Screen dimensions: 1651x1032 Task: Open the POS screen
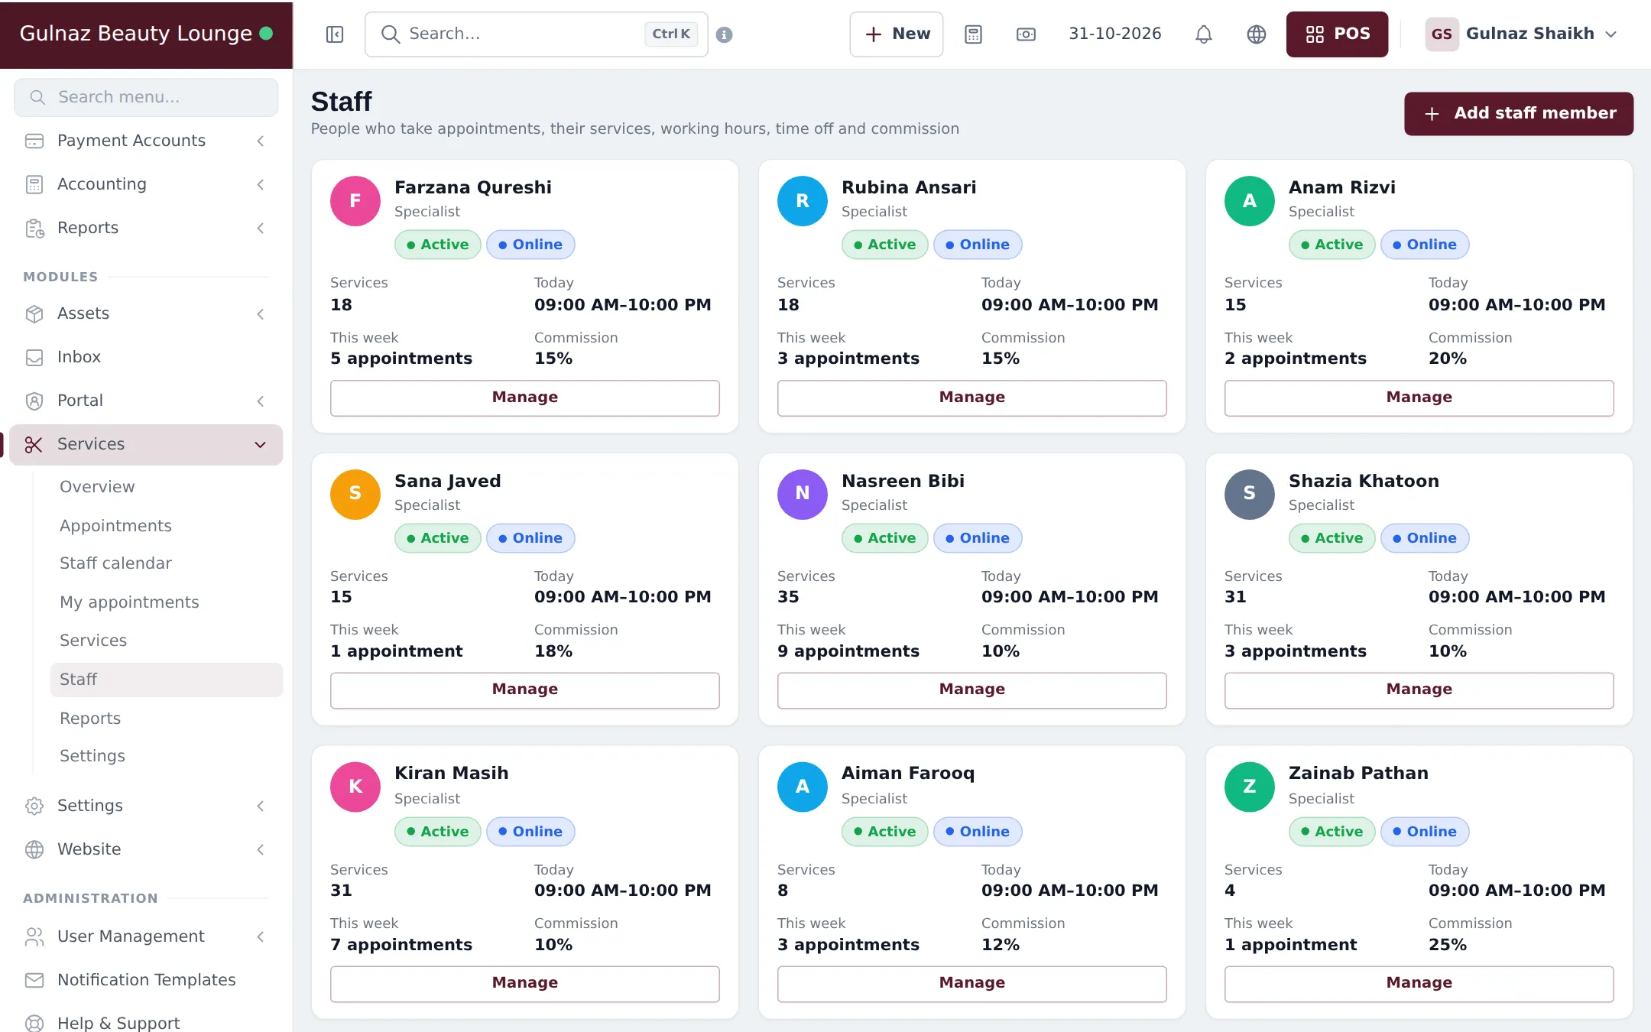tap(1337, 34)
